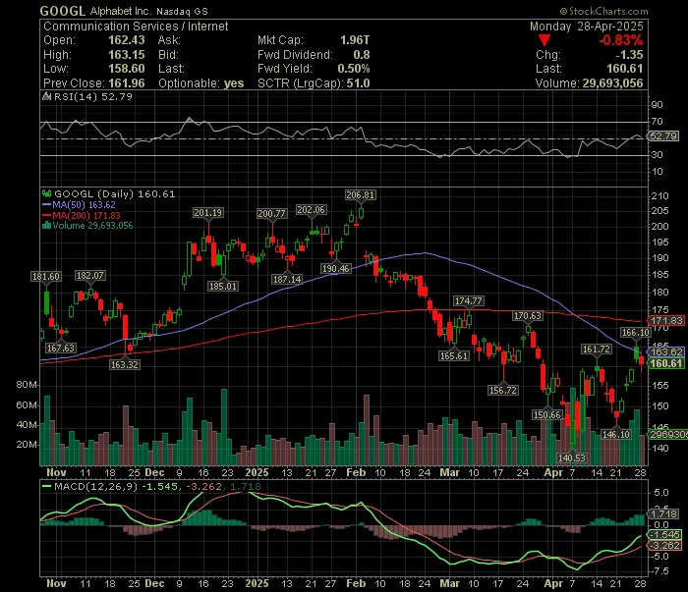Click the 201.19 price label
Screen dimensions: 688x592
pos(208,213)
